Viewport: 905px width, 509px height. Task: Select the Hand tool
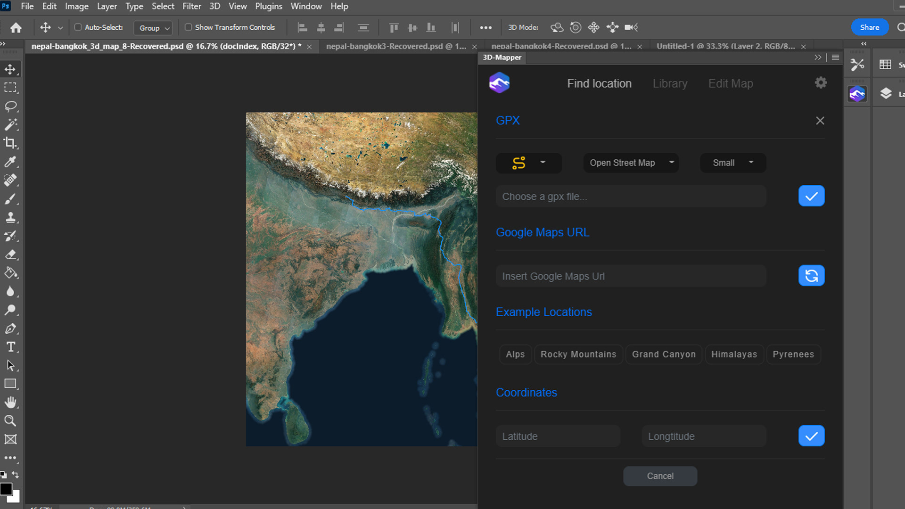10,402
